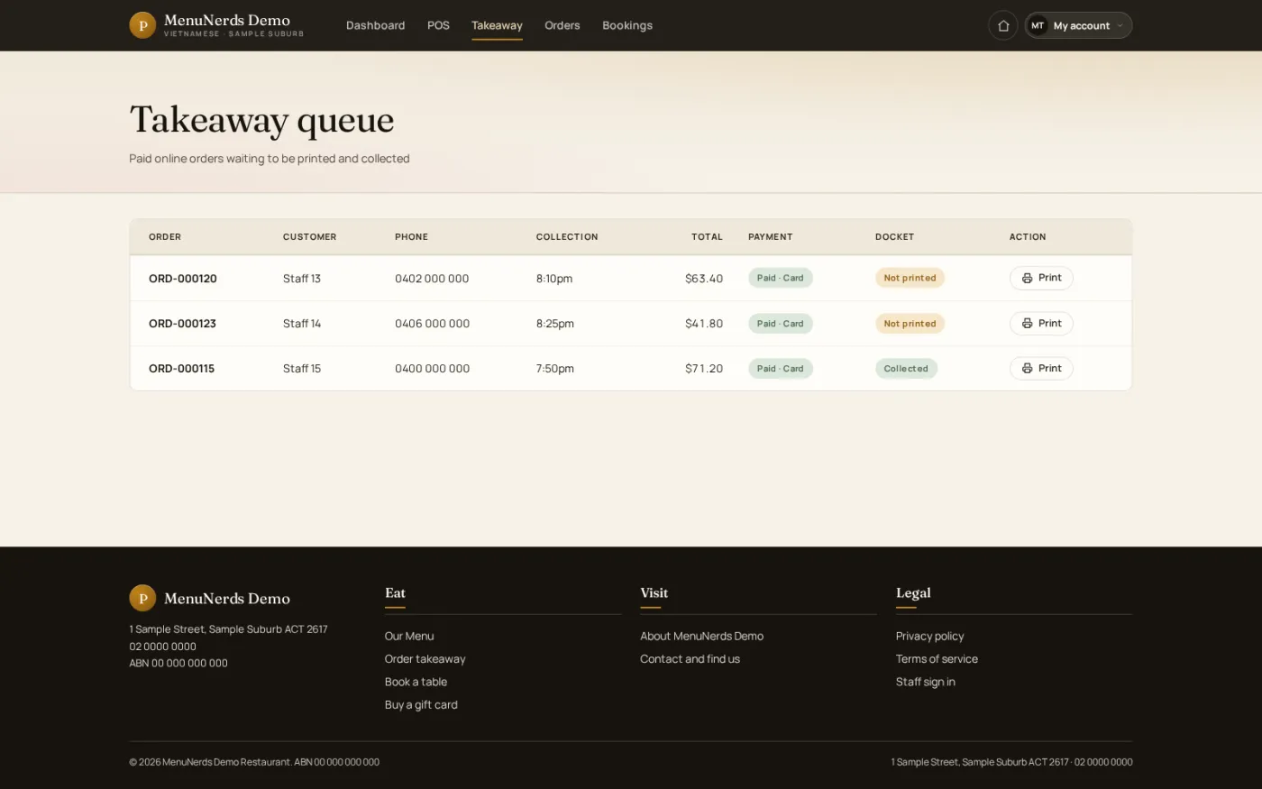Open the Terms of service link
Screen dimensions: 1262x789
pos(937,659)
